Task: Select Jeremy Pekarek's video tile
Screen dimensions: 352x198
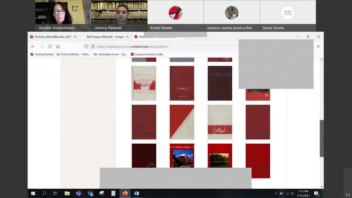Action: pyautogui.click(x=119, y=16)
